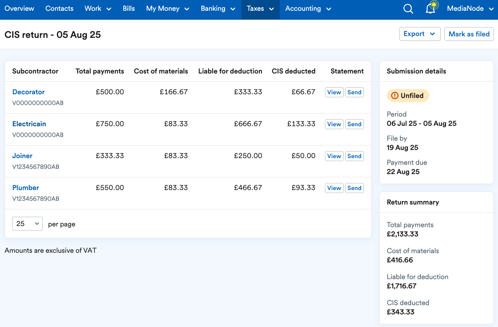Open the Banking dropdown arrow icon
498x327 pixels.
click(233, 9)
